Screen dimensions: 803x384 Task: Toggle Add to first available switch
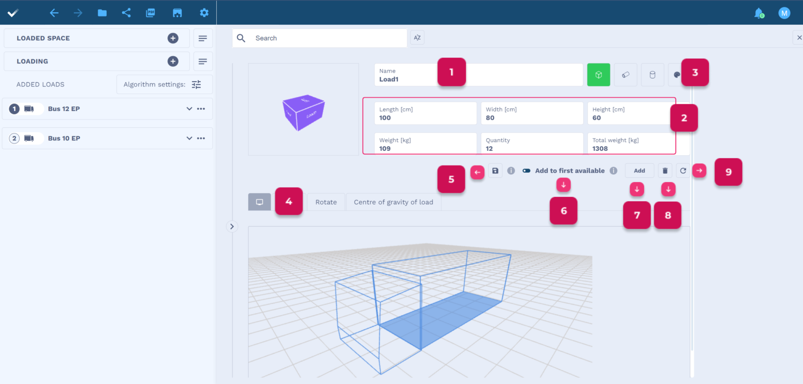point(527,171)
